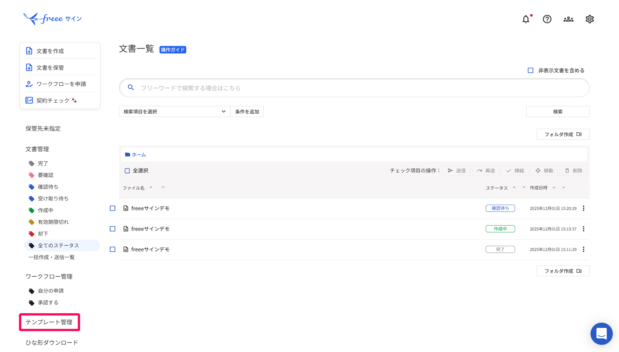Image resolution: width=619 pixels, height=352 pixels.
Task: Click the 作成中 status badge
Action: coord(500,229)
